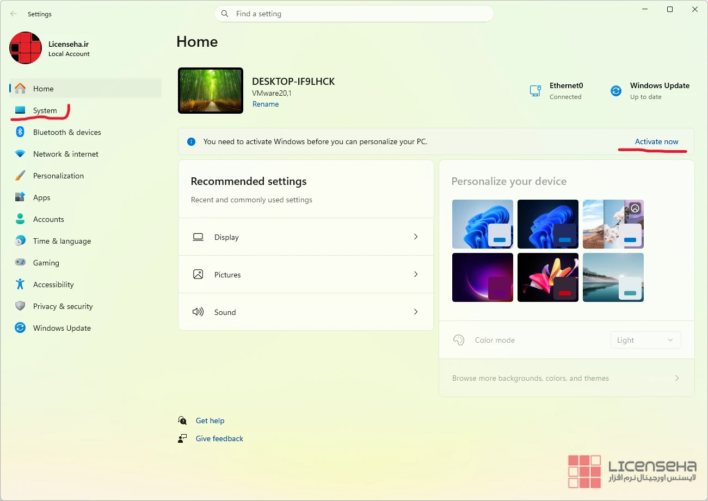Screen dimensions: 708x501
Task: Click the Find a setting search box
Action: coord(354,14)
